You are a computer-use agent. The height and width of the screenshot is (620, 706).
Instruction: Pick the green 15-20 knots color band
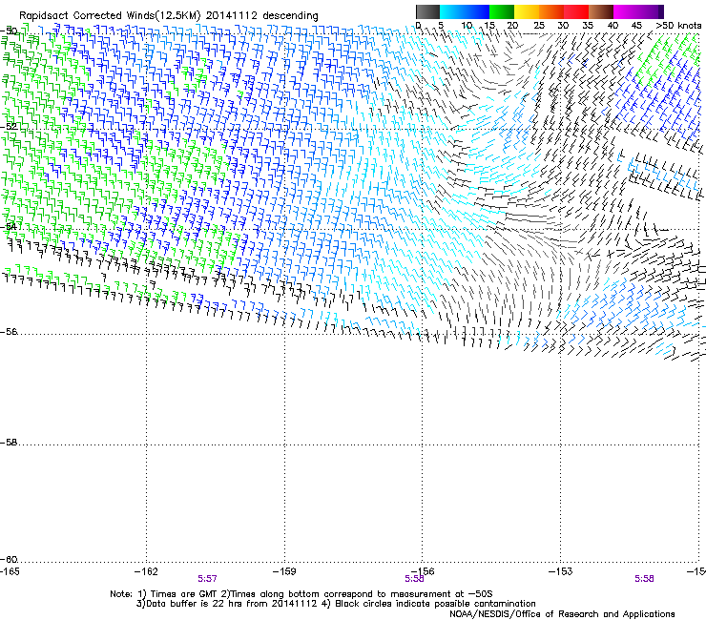pos(502,11)
